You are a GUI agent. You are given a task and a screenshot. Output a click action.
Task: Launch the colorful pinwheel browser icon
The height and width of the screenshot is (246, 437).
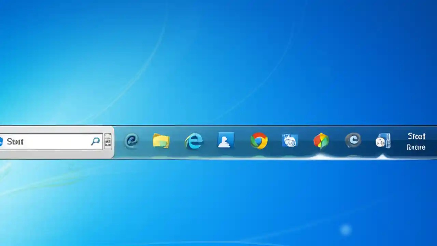pos(321,141)
